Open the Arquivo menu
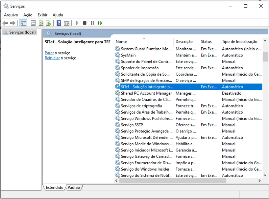This screenshot has width=269, height=199. 11,15
